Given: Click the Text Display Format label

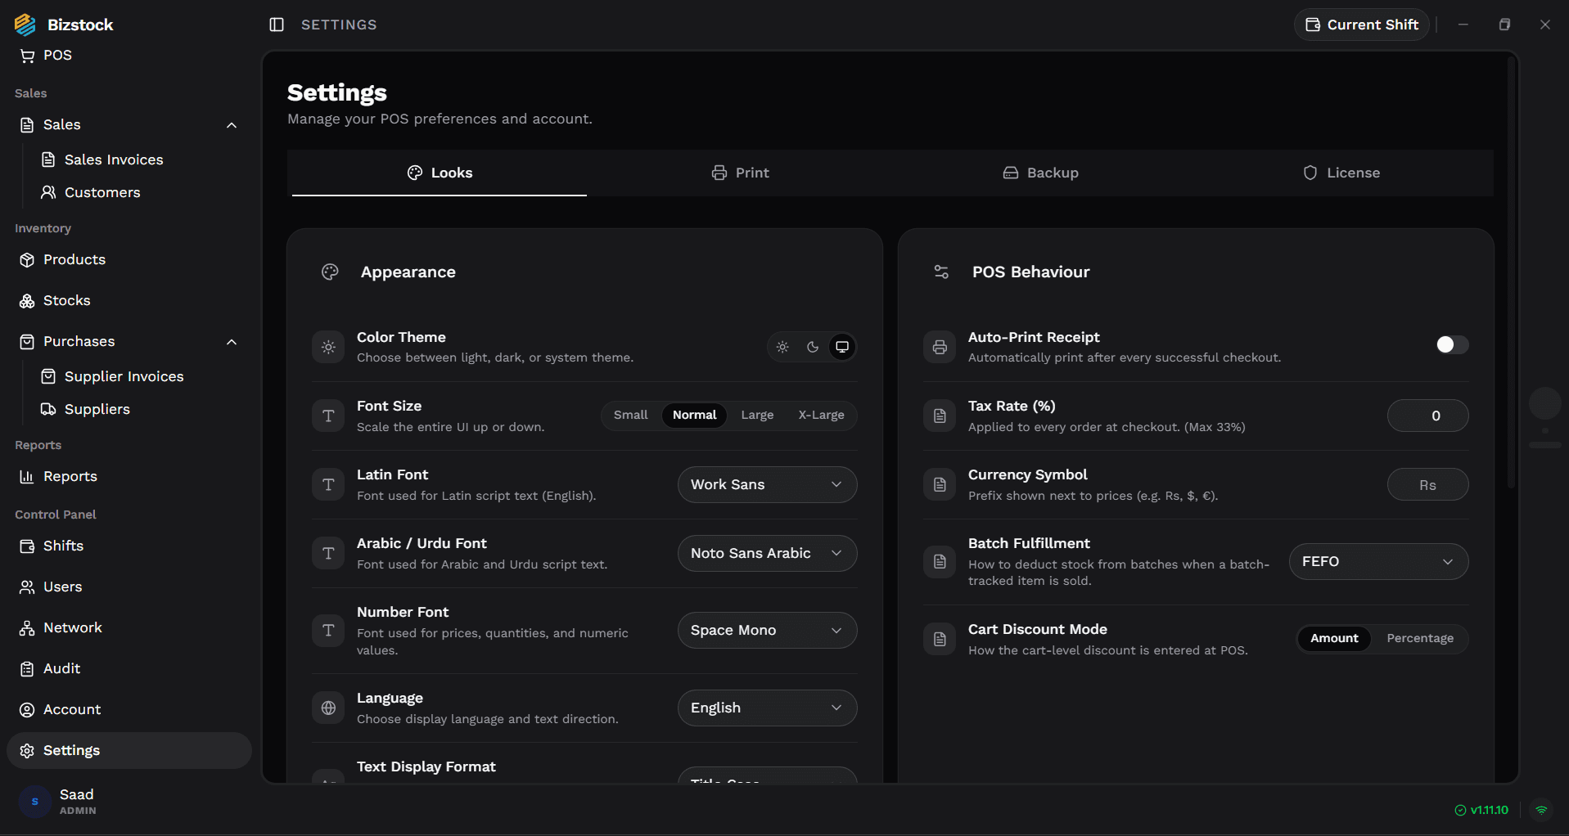Looking at the screenshot, I should click(x=426, y=766).
